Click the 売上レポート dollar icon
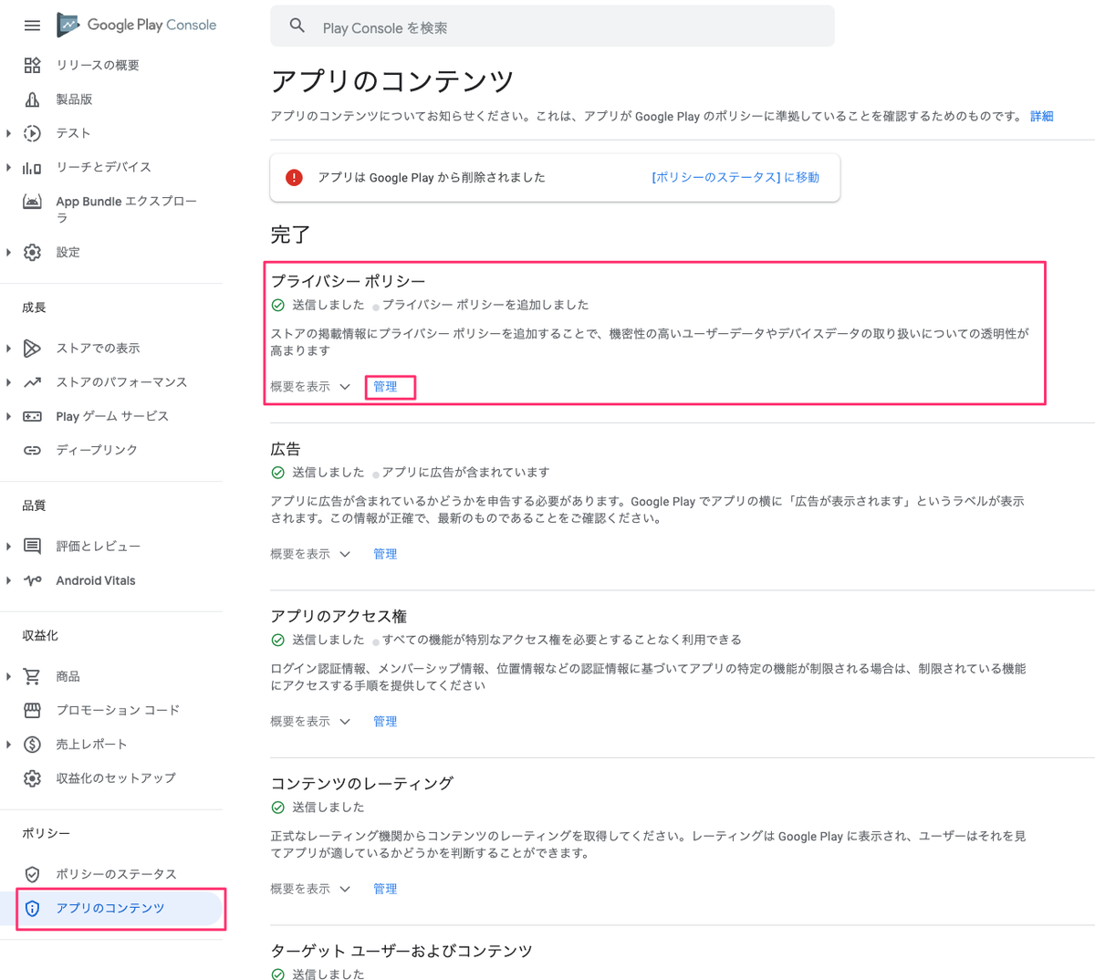1095x980 pixels. tap(32, 745)
